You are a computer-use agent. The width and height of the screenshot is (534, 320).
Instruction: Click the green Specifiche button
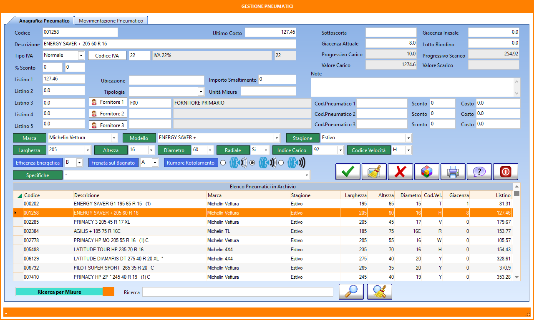38,175
